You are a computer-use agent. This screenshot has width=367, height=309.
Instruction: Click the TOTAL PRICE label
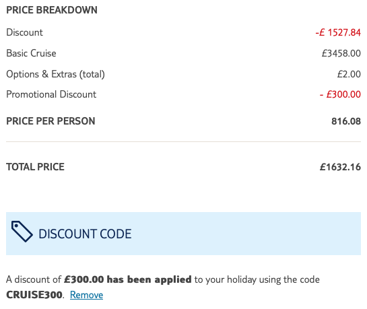click(35, 167)
